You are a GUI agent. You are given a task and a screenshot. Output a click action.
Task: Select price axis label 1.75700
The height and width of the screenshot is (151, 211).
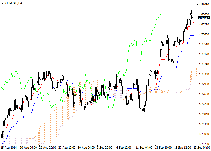coord(204,144)
